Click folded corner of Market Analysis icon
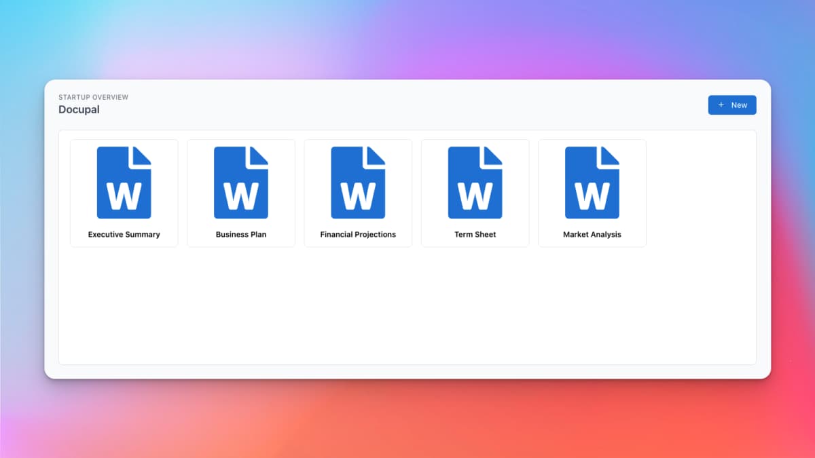 pyautogui.click(x=609, y=155)
